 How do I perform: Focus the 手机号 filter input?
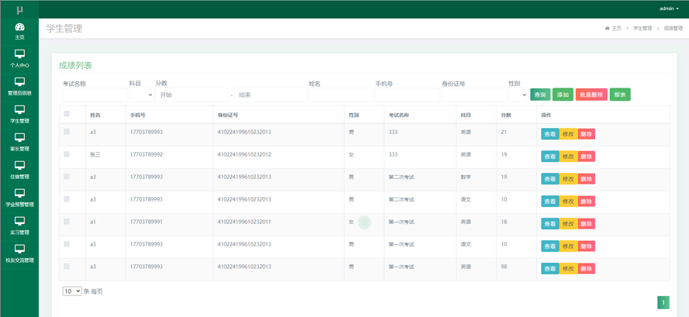click(407, 95)
